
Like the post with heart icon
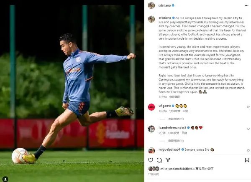[x=151, y=160]
